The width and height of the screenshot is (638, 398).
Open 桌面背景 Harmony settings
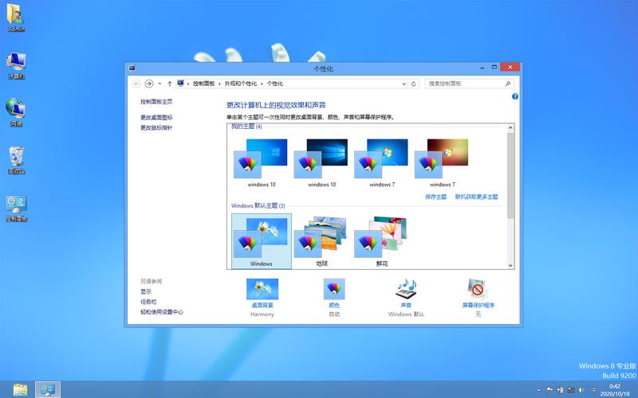(262, 298)
